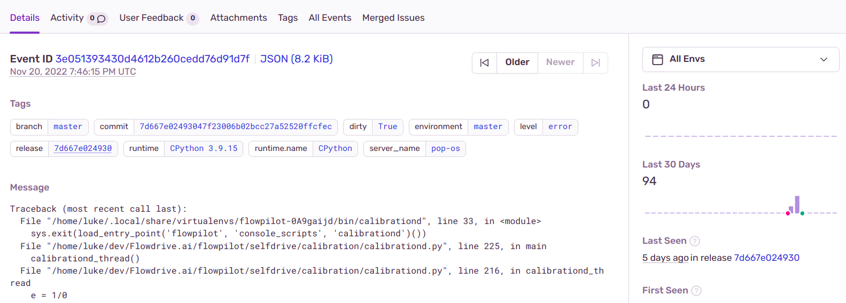Open the JSON (8.2 KiB) link
This screenshot has height=303, width=846.
click(297, 59)
